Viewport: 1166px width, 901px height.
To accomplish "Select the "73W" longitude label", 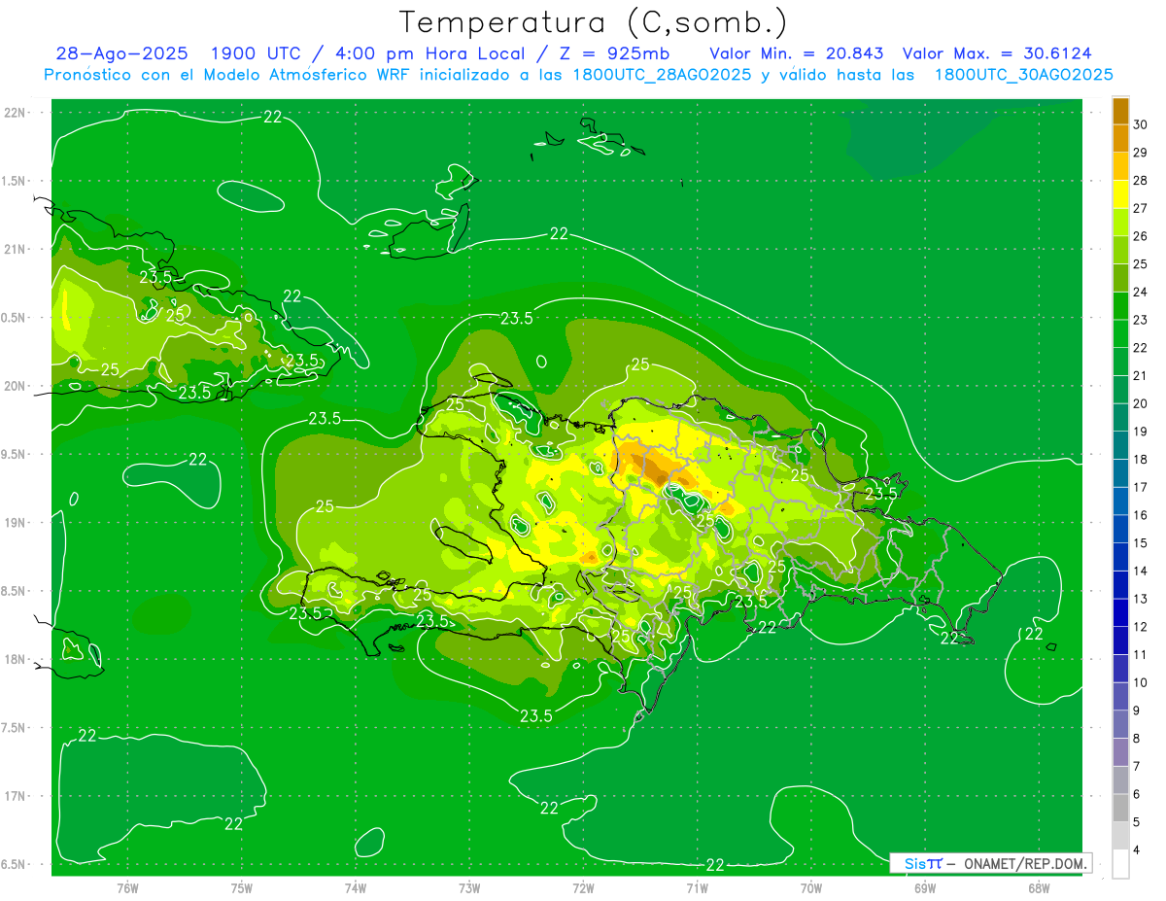I will [469, 887].
